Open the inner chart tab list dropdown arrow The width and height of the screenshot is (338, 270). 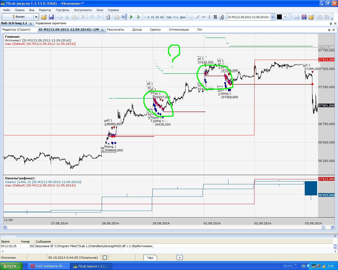point(329,30)
